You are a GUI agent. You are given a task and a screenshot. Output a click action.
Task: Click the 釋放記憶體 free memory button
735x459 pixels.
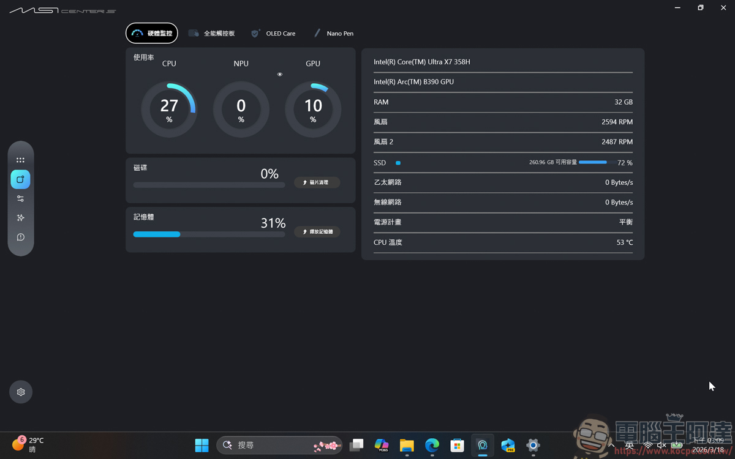317,231
